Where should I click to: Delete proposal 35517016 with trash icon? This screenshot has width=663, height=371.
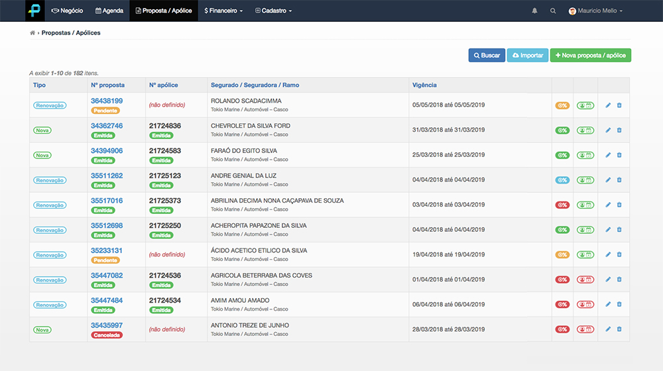(619, 205)
